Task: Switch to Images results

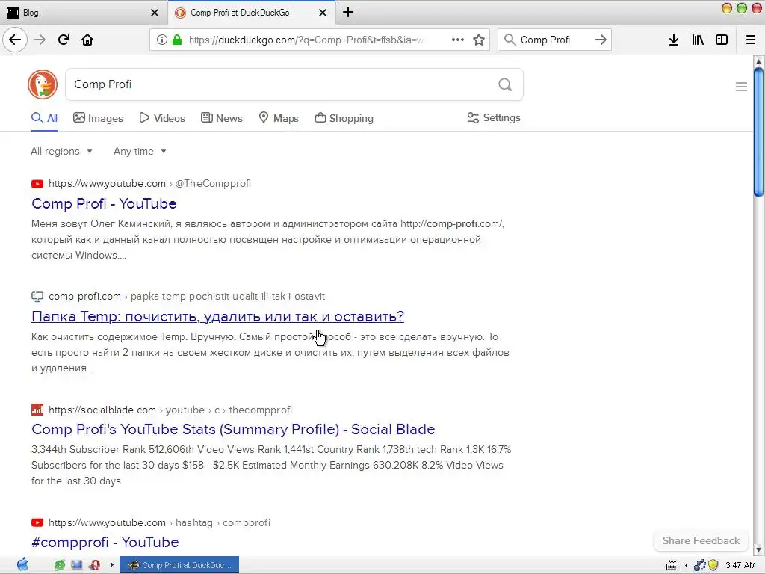Action: click(98, 118)
